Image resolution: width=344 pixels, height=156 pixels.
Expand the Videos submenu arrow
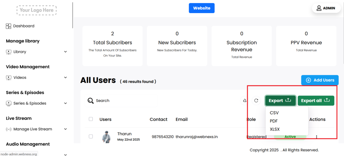pos(65,77)
